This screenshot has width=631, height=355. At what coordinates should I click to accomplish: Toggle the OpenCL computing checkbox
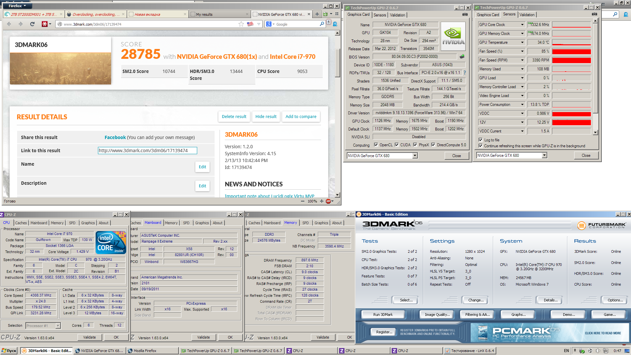coord(376,145)
